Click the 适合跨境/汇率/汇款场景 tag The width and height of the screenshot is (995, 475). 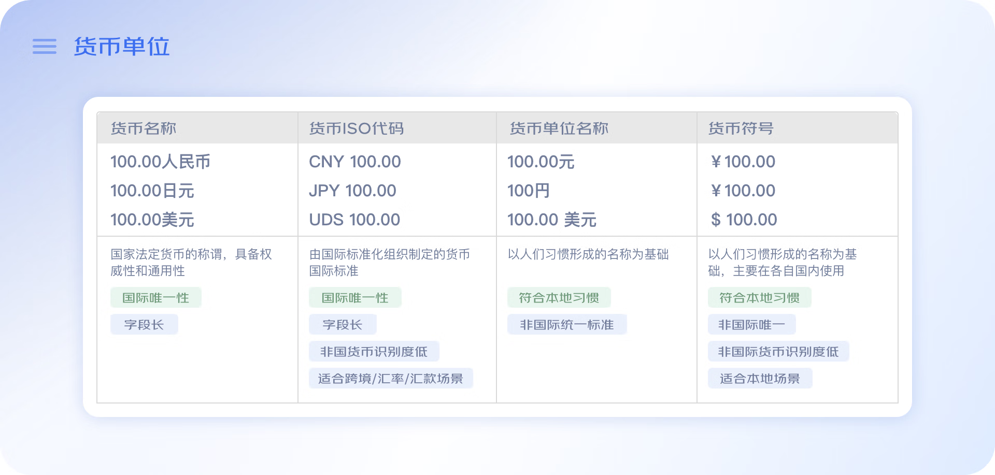tap(391, 378)
